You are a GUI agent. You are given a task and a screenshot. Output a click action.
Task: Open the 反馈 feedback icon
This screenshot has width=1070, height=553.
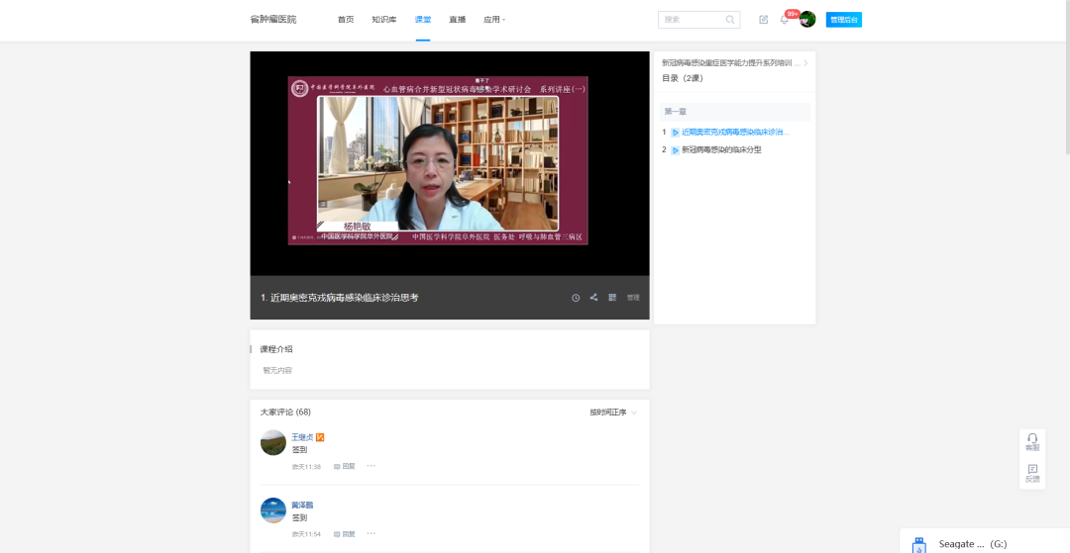tap(1032, 474)
